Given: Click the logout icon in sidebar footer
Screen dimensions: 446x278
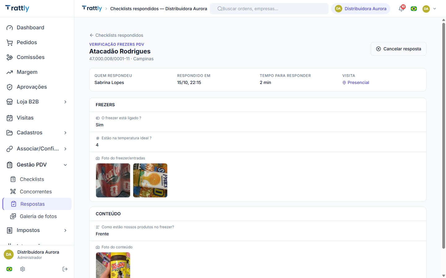Looking at the screenshot, I should coord(65,269).
